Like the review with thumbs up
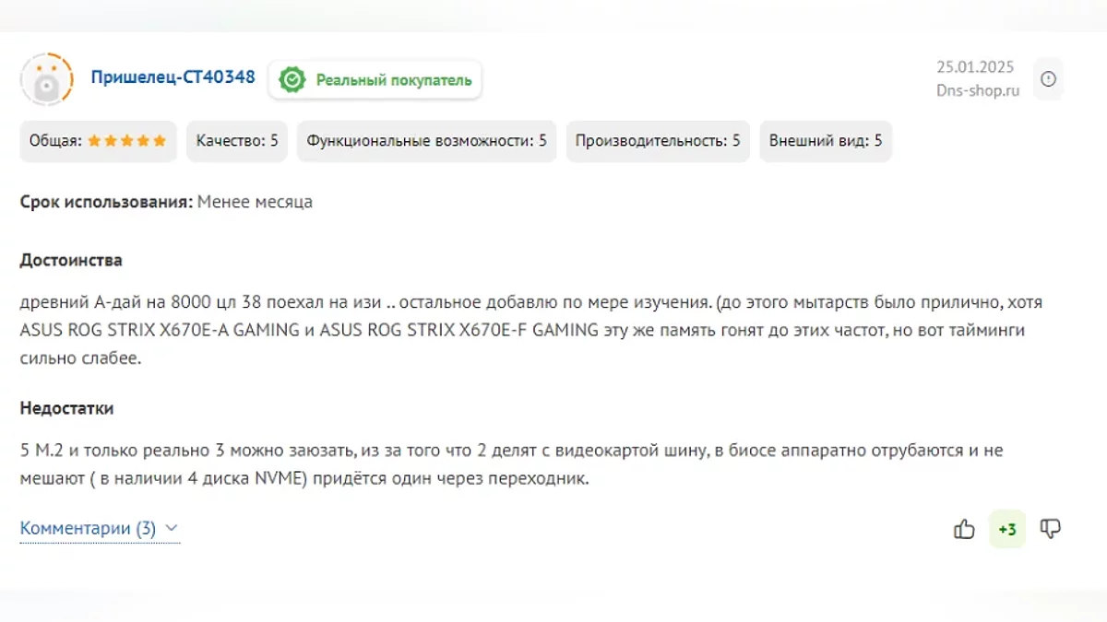Image resolution: width=1107 pixels, height=622 pixels. pyautogui.click(x=964, y=529)
